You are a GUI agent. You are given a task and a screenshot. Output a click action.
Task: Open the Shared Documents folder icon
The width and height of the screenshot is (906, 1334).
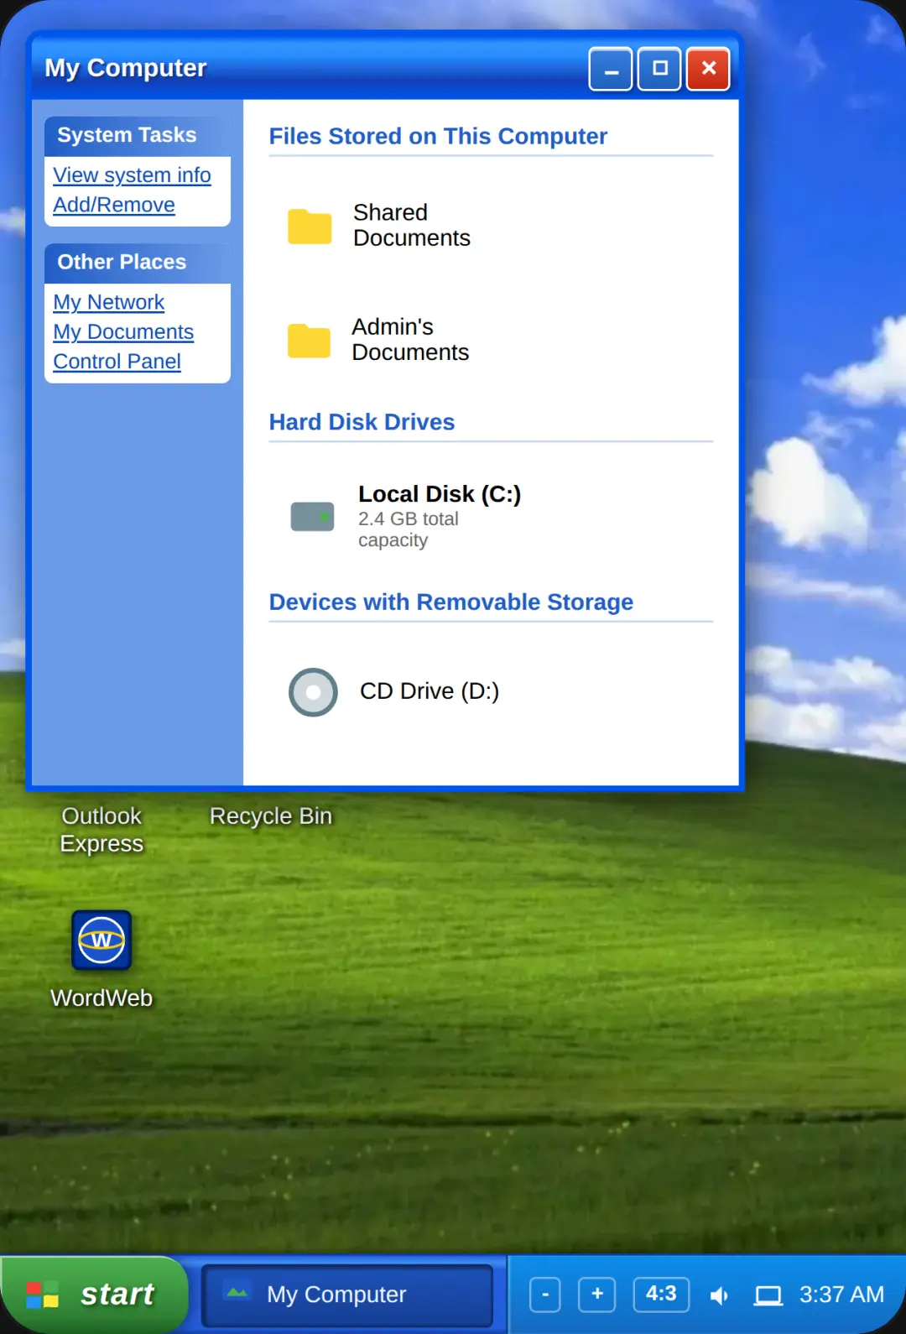pyautogui.click(x=310, y=226)
